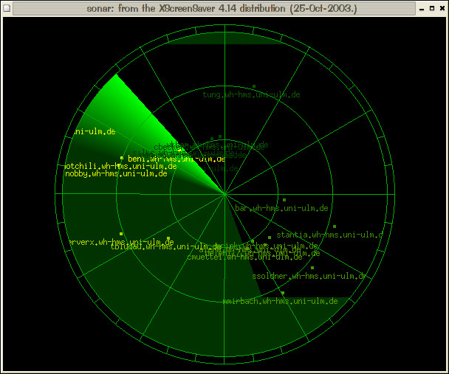449x374 pixels.
Task: Click the ping dot above serverx label
Action: [x=121, y=234]
